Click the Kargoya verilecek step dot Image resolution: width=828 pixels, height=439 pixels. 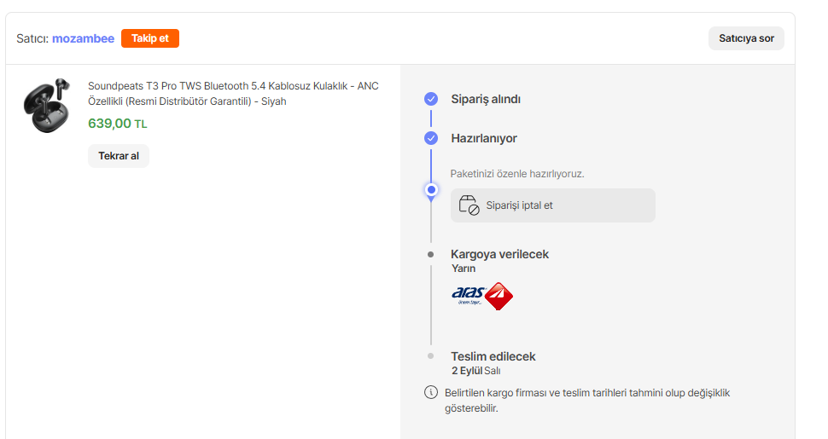431,254
